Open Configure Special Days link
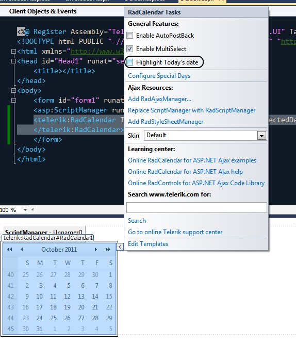The width and height of the screenshot is (296, 344). (159, 76)
